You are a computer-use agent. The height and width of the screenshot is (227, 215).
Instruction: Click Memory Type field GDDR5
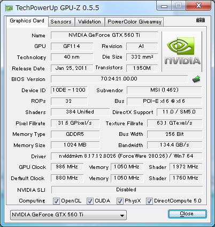pos(75,134)
